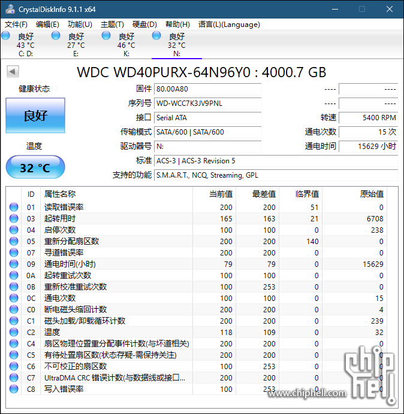
Task: Click status orb for attribute 01 读取错误率
Action: tap(14, 207)
